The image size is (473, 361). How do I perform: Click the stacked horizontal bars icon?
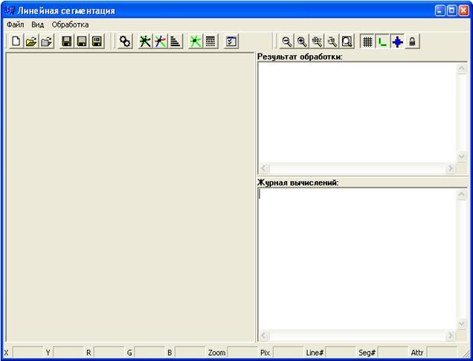[x=176, y=42]
